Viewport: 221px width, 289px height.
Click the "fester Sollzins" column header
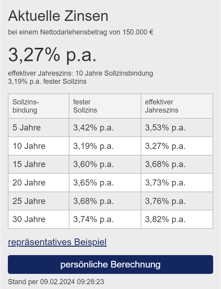(x=85, y=106)
